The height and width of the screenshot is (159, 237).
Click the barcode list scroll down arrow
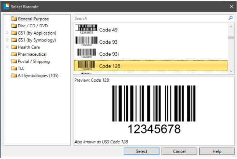(x=231, y=71)
